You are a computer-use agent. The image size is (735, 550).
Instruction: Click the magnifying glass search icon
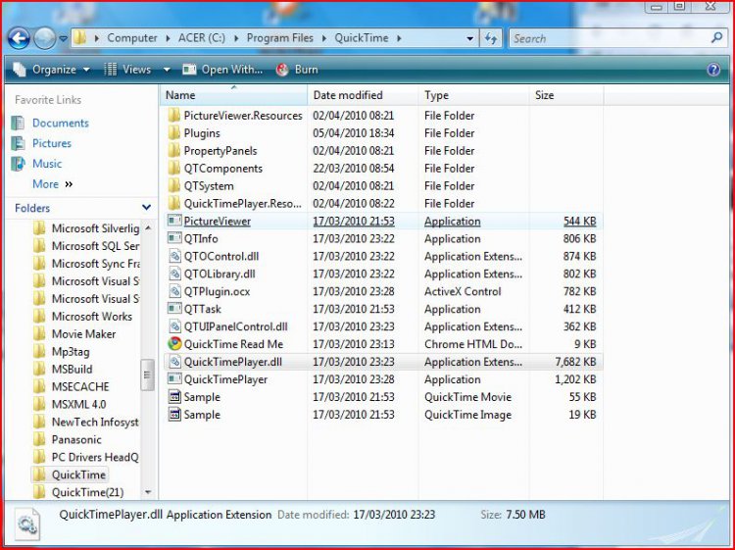point(716,37)
